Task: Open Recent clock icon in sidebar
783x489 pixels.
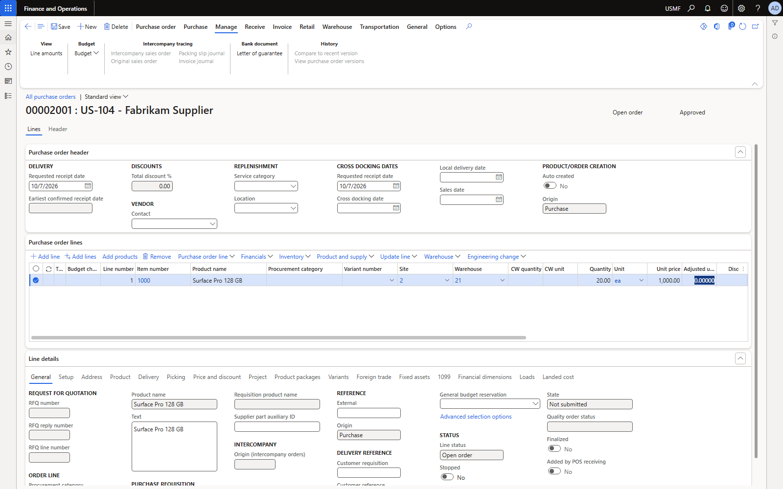Action: coord(8,67)
